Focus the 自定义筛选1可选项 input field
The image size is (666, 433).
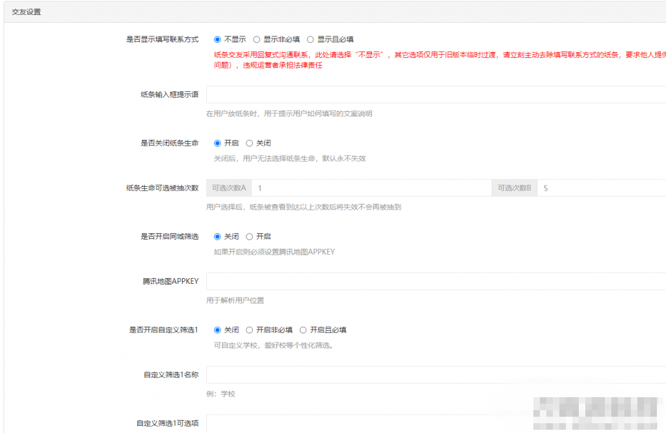pyautogui.click(x=436, y=424)
